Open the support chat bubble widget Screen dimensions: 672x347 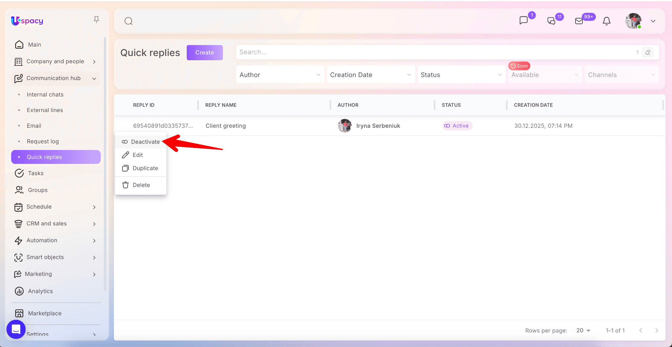tap(16, 329)
